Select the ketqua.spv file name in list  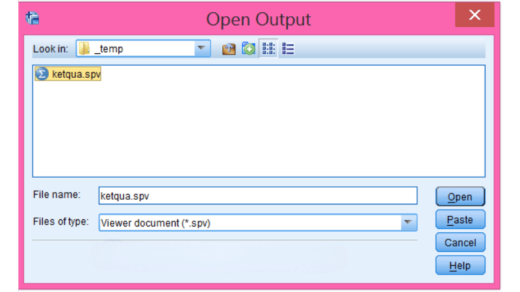76,74
